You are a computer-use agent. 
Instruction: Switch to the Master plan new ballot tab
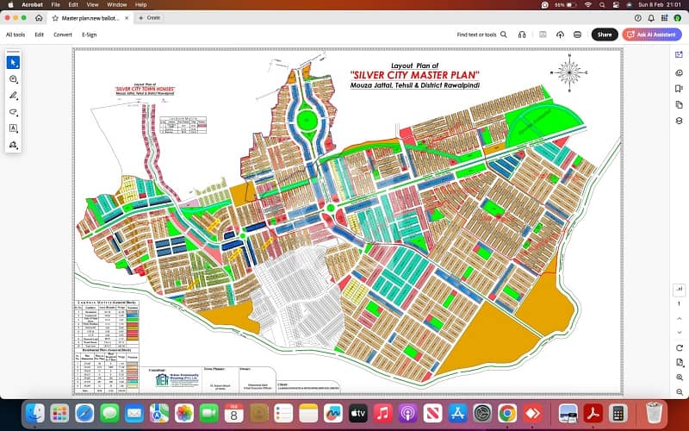point(90,18)
